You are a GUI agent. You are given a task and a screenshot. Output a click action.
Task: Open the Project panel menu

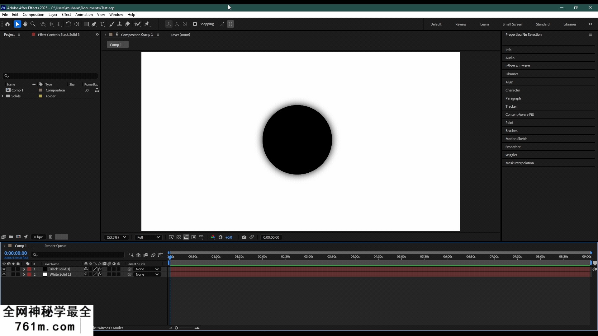pos(19,35)
